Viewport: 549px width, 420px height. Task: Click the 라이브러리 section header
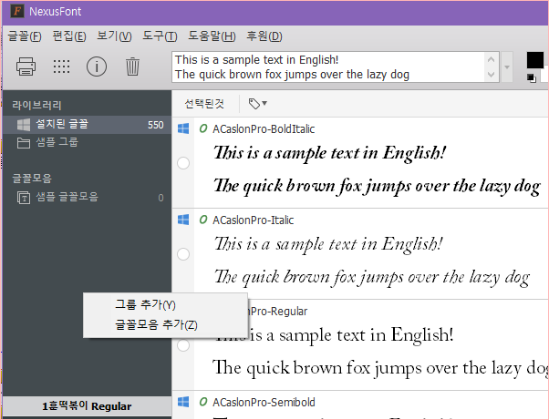36,105
